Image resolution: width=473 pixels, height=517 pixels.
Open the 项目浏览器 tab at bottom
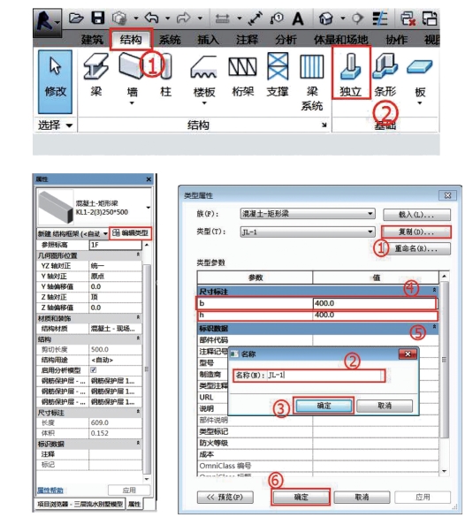point(80,504)
